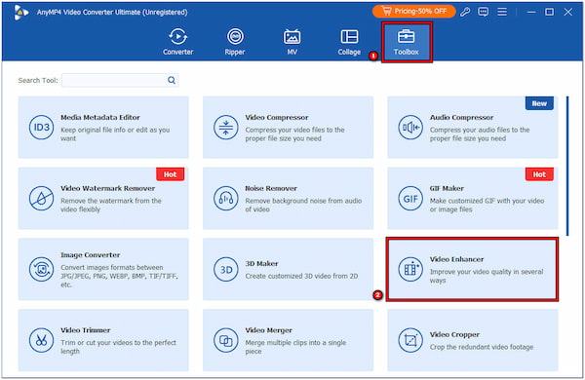Click the Audio Compressor speaker icon
Viewport: 585px width, 380px height.
[x=410, y=128]
